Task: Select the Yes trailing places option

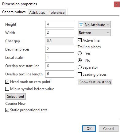Action: coord(79,53)
